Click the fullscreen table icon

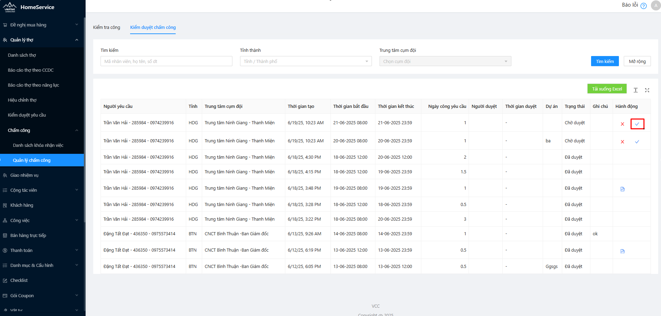point(647,90)
